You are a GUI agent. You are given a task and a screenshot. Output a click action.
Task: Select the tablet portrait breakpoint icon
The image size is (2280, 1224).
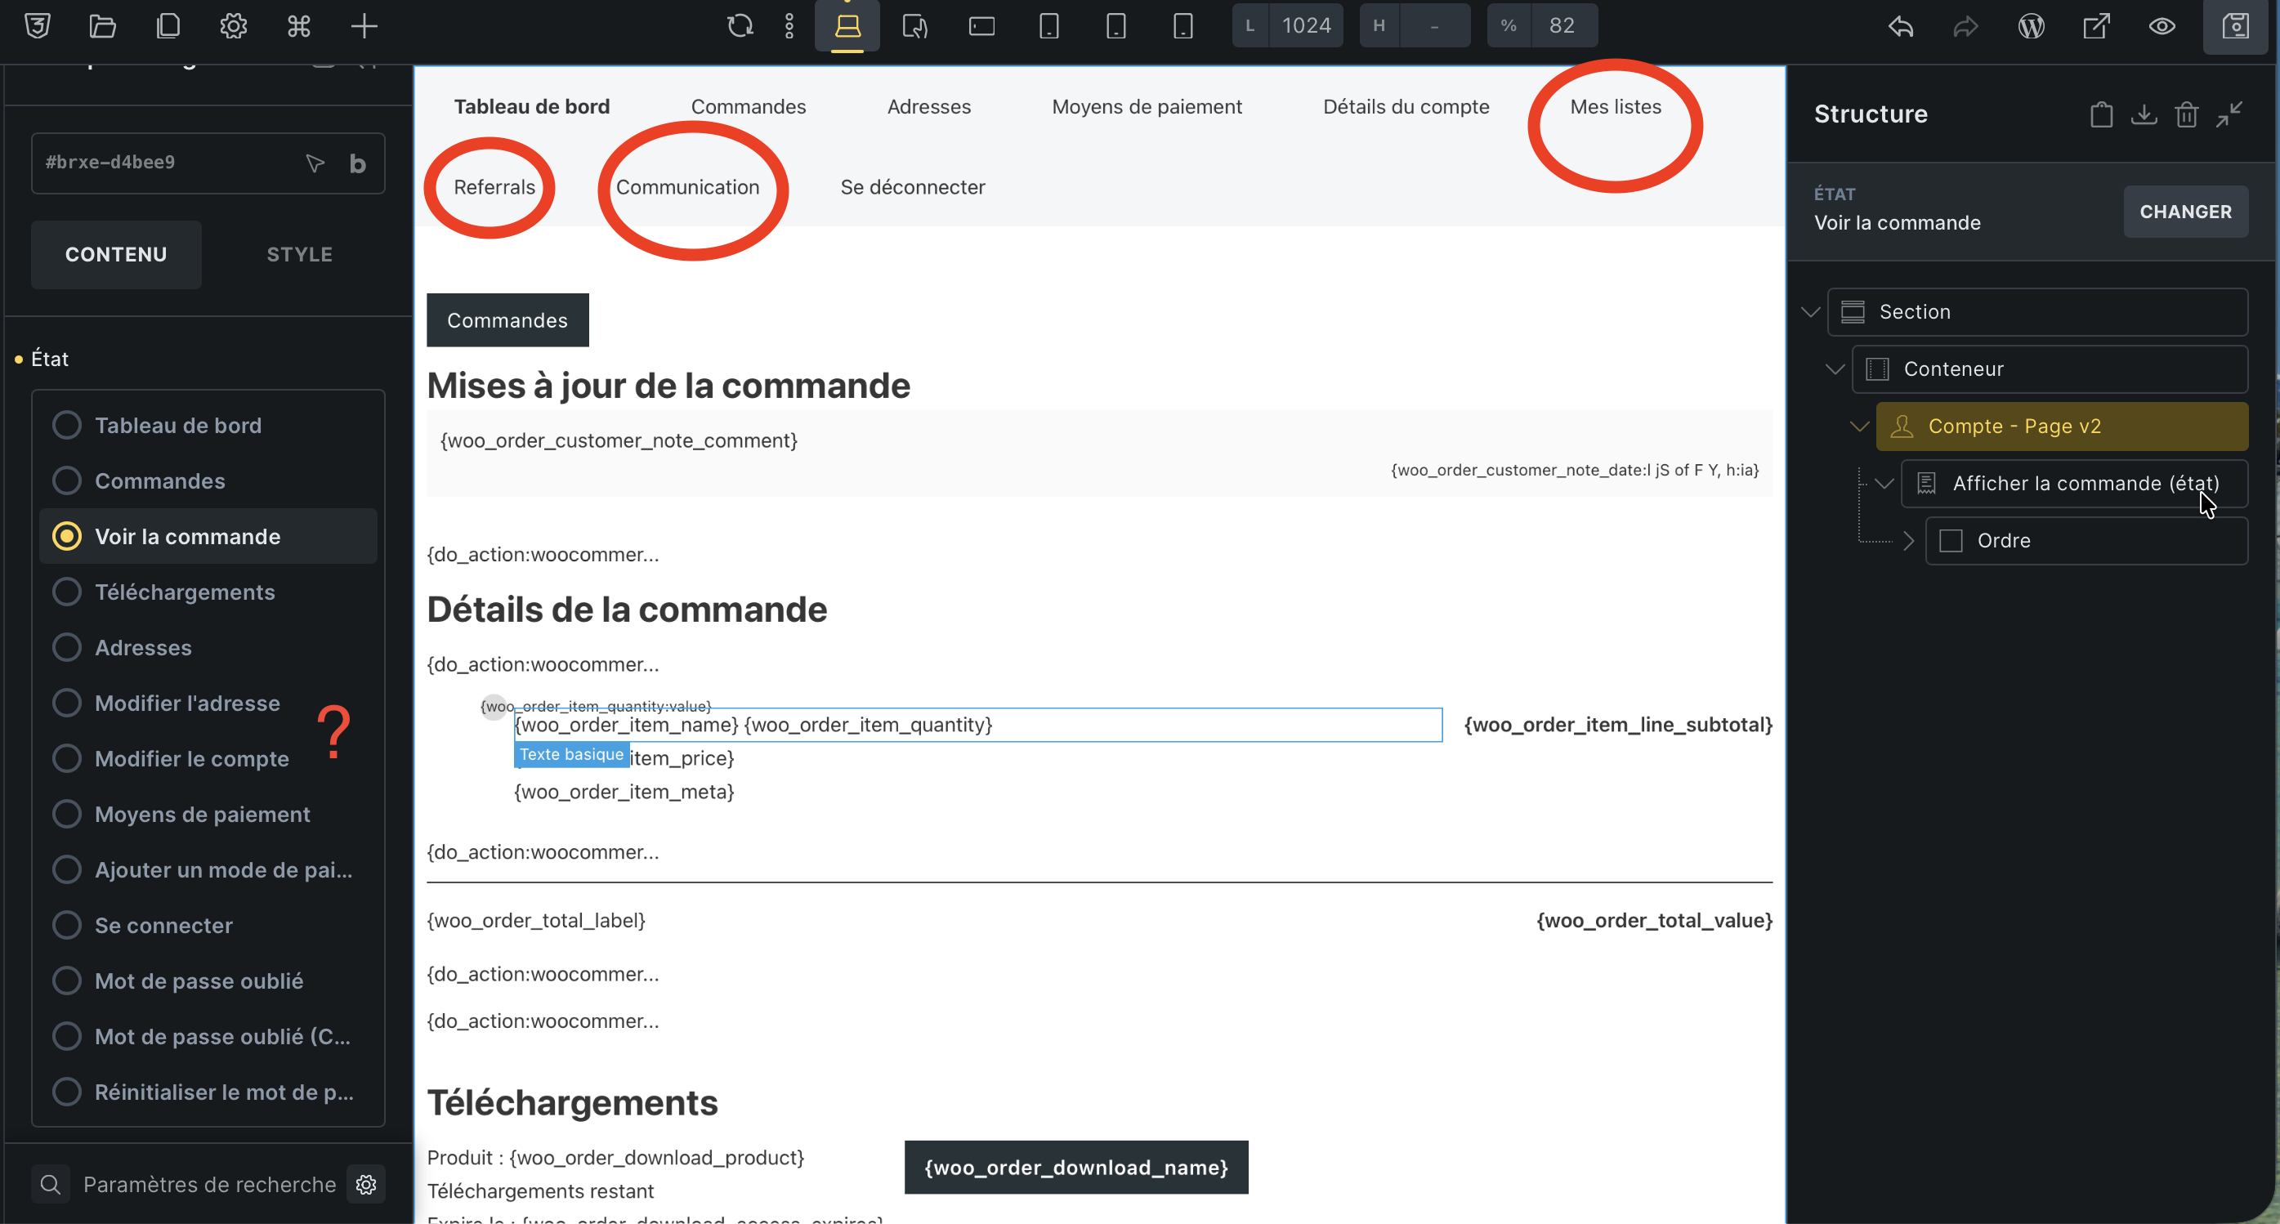(x=1048, y=25)
